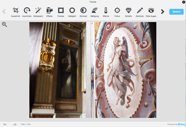Select the Ausschnitt crop tool

point(15,12)
